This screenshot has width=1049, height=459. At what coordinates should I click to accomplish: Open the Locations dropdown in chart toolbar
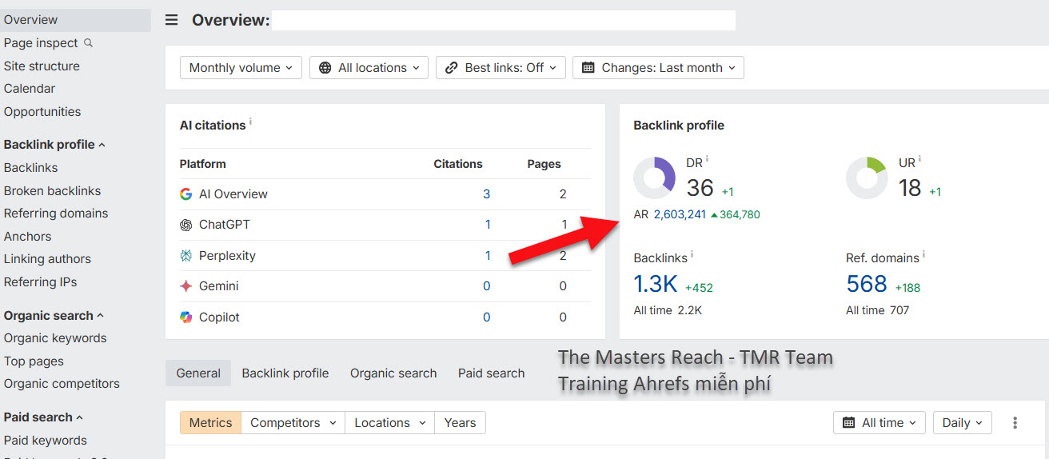389,423
